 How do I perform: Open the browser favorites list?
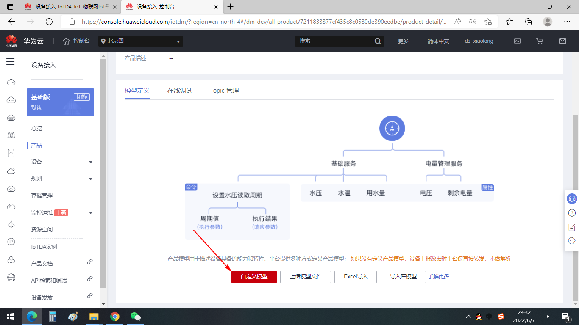tap(509, 22)
